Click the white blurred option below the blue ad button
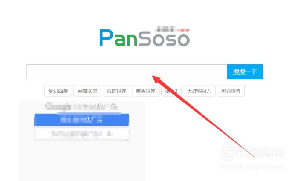This screenshot has width=295, height=181. 81,134
